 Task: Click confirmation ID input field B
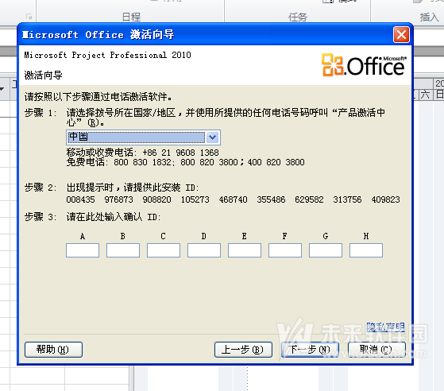point(123,250)
